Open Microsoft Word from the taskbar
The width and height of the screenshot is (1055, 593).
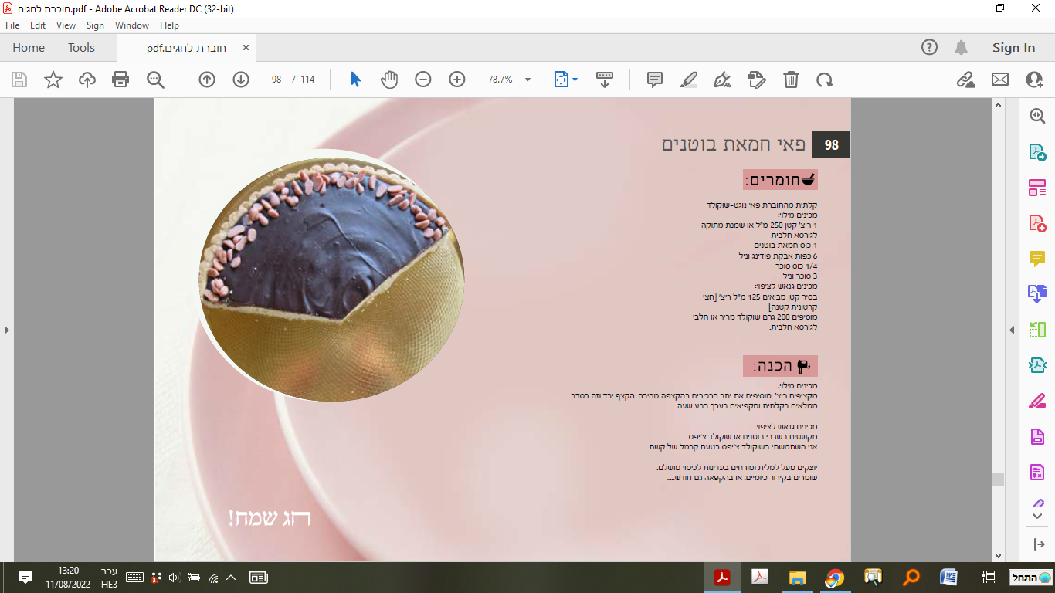click(x=948, y=577)
